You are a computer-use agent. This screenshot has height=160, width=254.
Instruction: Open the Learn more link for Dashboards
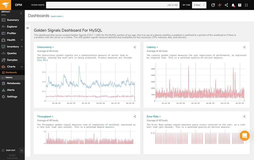(56, 16)
